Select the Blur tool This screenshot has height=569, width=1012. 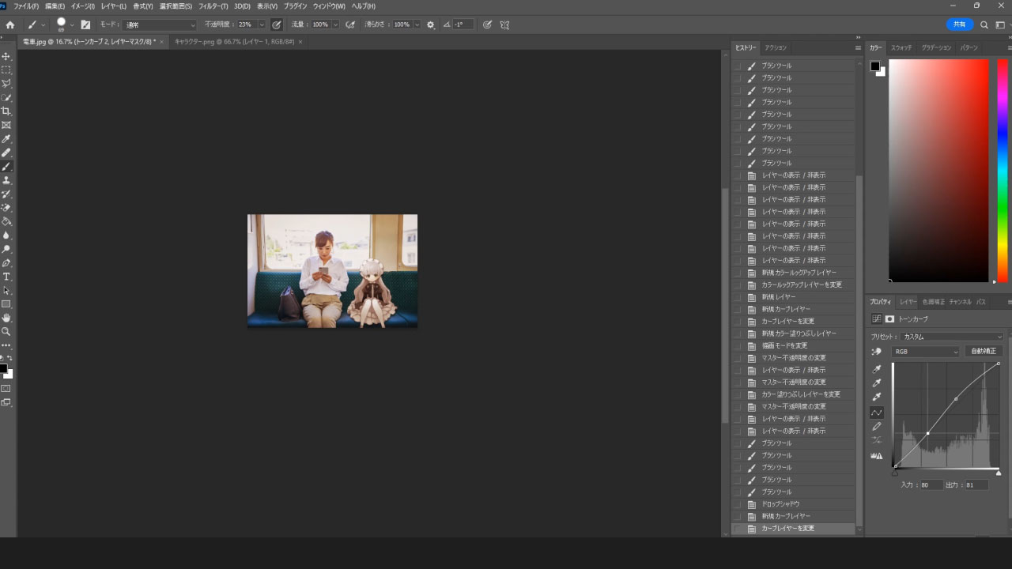tap(6, 236)
